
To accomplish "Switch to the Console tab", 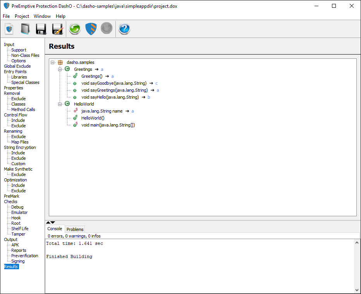I will pos(55,229).
